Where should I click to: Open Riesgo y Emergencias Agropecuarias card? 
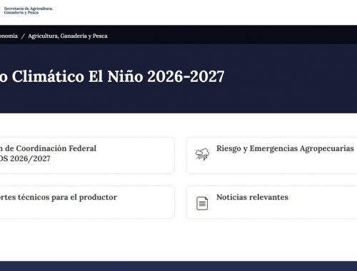click(x=271, y=155)
